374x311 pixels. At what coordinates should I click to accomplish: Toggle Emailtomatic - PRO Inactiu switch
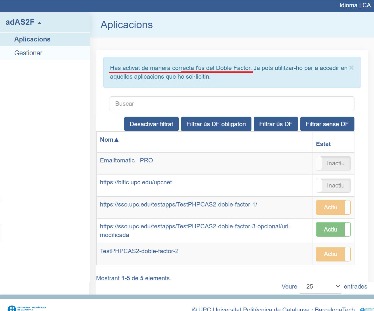333,163
